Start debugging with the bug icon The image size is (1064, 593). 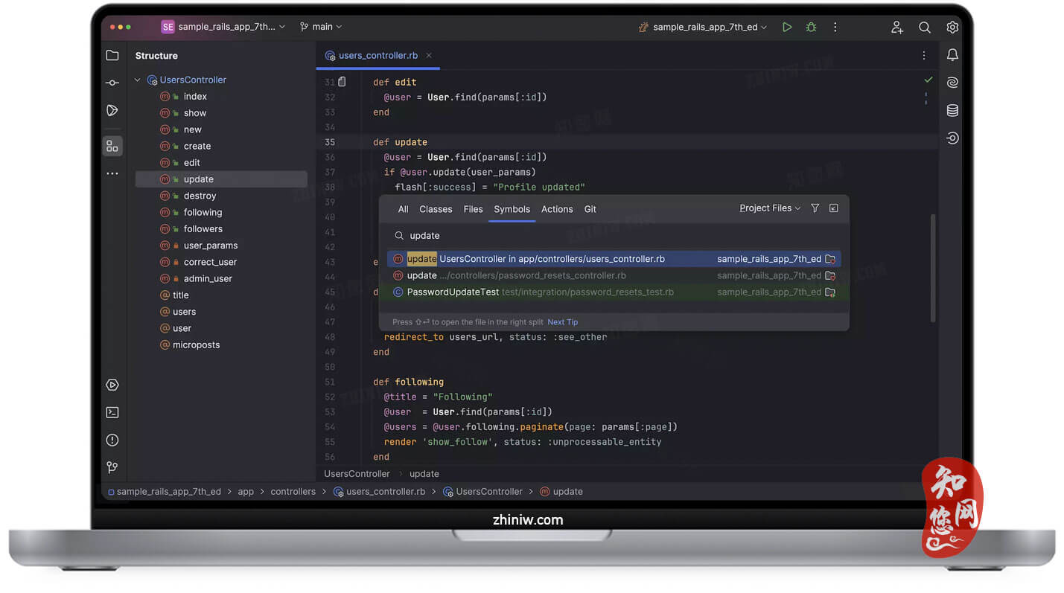[811, 27]
